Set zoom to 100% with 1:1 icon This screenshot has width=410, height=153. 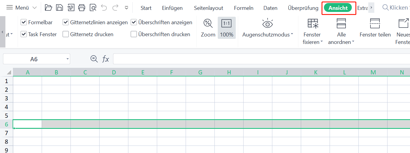(226, 23)
